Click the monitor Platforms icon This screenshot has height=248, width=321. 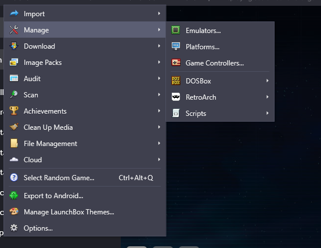176,46
